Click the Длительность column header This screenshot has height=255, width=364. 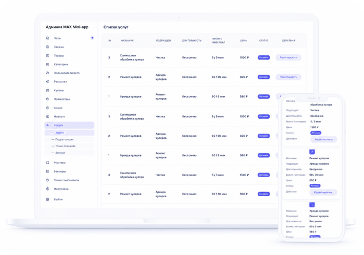pos(192,40)
